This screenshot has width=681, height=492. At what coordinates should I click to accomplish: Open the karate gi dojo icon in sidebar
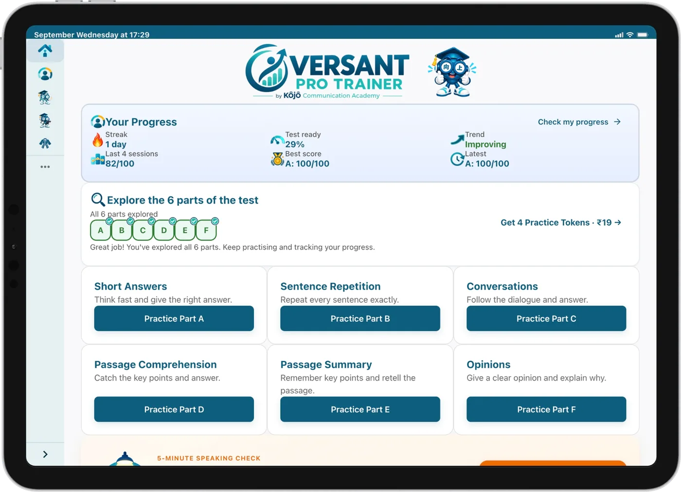45,143
